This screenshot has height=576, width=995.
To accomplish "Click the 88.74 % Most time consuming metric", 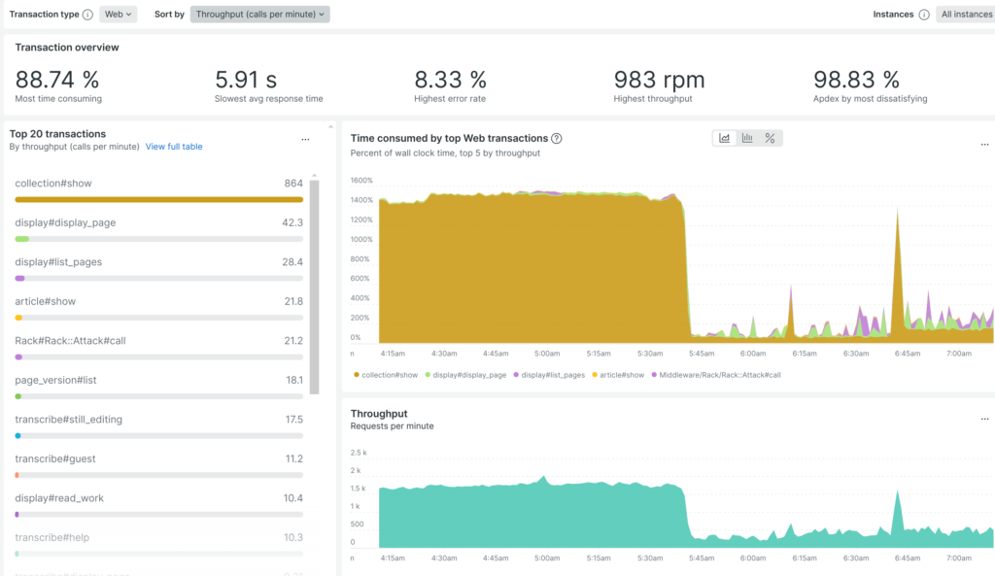I will click(58, 85).
